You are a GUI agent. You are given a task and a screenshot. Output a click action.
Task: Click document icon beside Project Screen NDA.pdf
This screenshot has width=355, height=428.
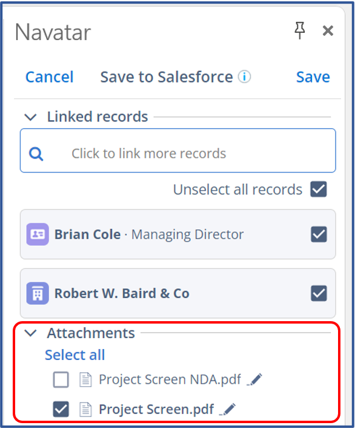click(x=85, y=379)
